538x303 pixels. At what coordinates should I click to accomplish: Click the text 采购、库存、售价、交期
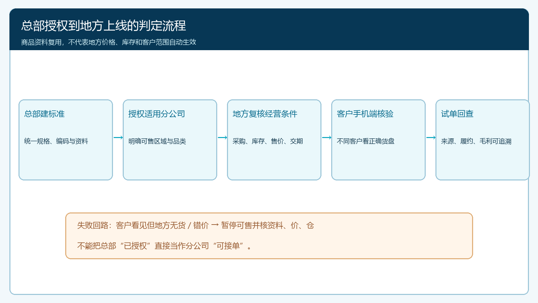click(x=268, y=141)
